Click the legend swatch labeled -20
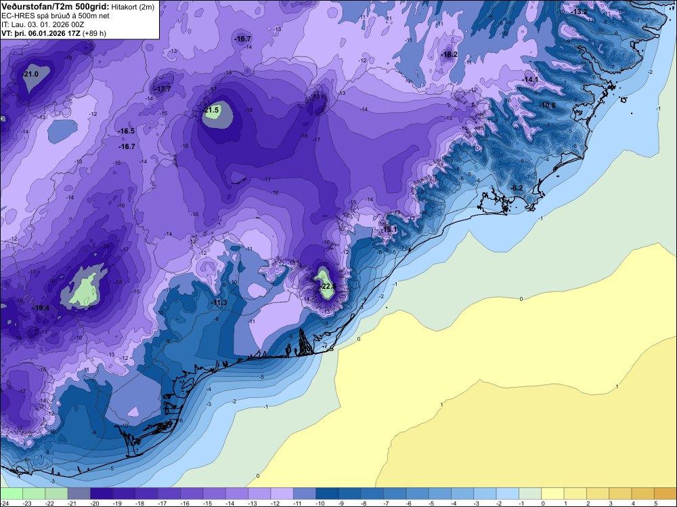677x507 pixels. [102, 493]
